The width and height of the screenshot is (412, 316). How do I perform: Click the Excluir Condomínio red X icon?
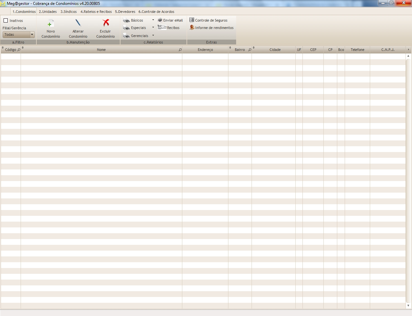pyautogui.click(x=106, y=23)
